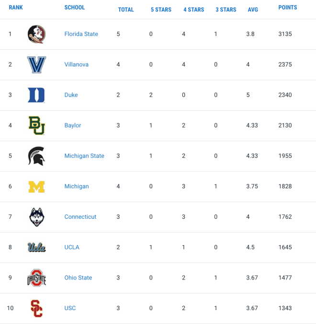Click the Duke D logo
The image size is (316, 324).
click(36, 95)
